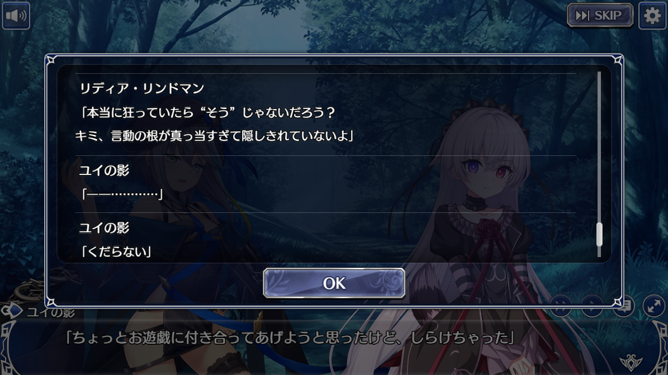Image resolution: width=668 pixels, height=375 pixels.
Task: Open the dialogue log speech-bubble icon
Action: (x=624, y=305)
